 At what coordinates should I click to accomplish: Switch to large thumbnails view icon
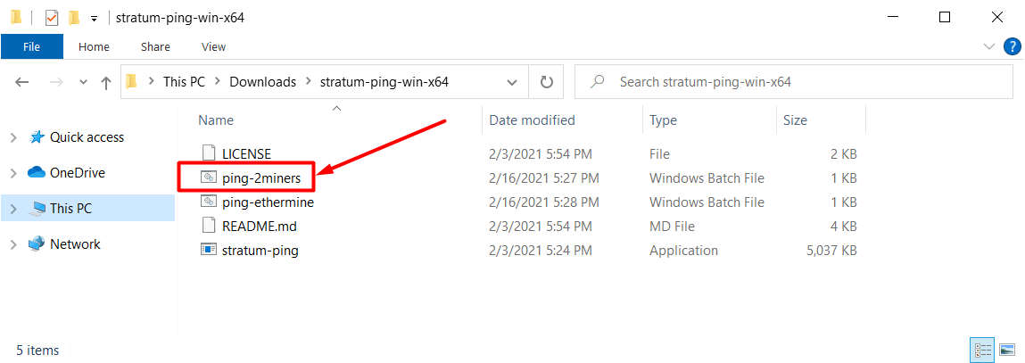click(x=1007, y=348)
